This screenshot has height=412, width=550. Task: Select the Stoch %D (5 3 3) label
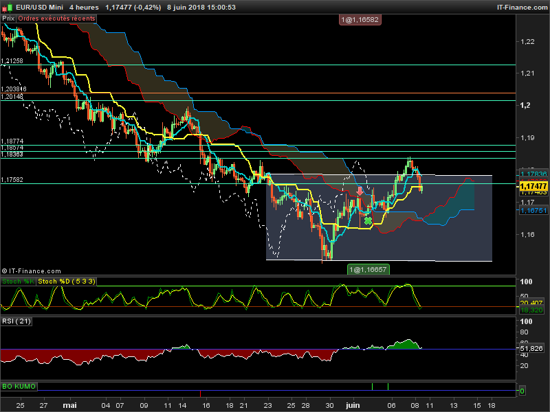click(66, 282)
